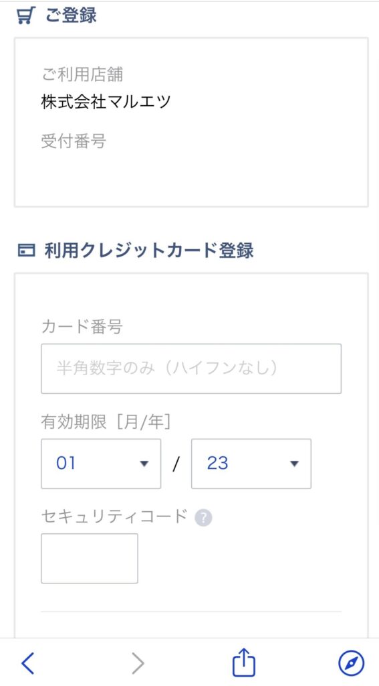Tap the 利用クレジットカード登録 heading

(x=149, y=251)
